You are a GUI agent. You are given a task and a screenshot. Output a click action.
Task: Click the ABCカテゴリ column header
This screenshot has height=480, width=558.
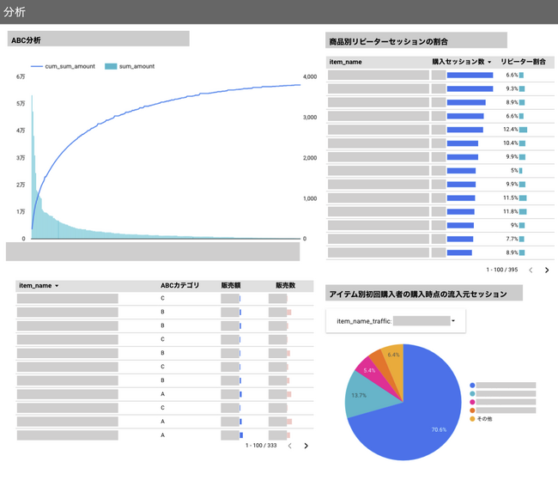pos(179,285)
